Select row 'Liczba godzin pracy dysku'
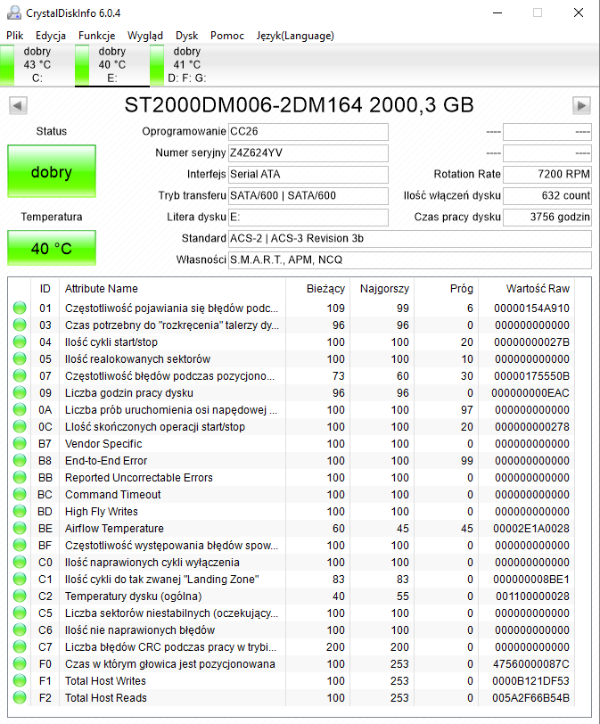Screen dimensions: 600x724 pyautogui.click(x=292, y=393)
